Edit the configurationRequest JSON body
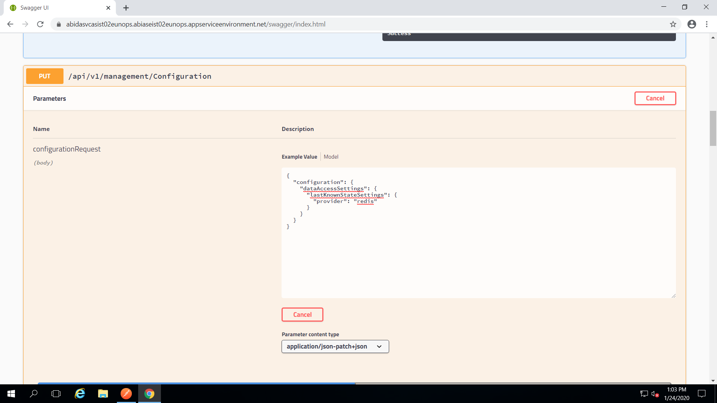Image resolution: width=717 pixels, height=403 pixels. [478, 233]
